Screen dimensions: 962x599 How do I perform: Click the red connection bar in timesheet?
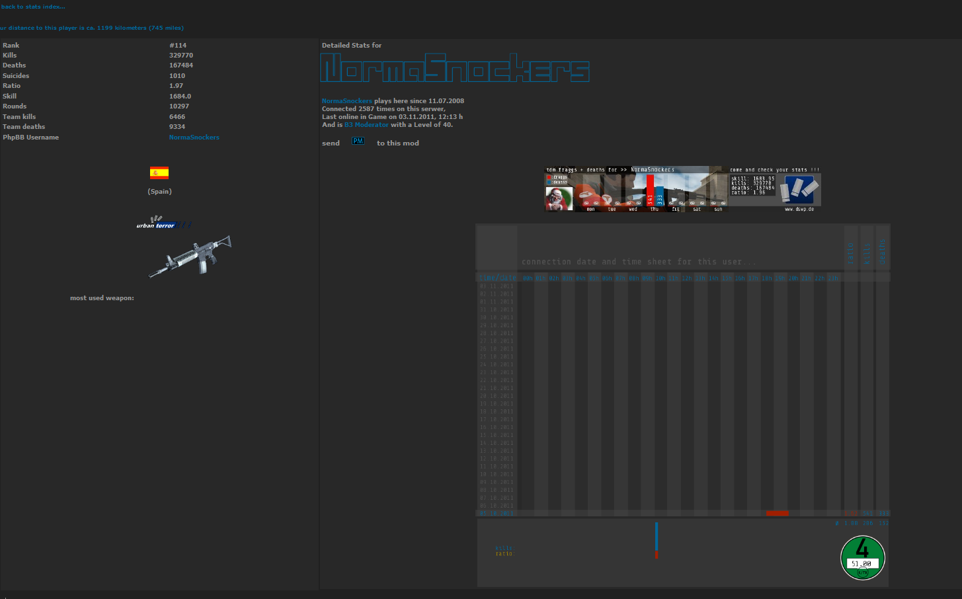[x=778, y=513]
